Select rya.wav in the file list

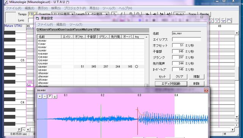[43, 54]
